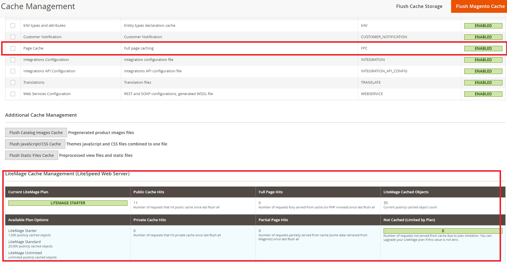Image resolution: width=507 pixels, height=263 pixels.
Task: Click 'Preprocessed view files and static files' text
Action: (x=96, y=155)
